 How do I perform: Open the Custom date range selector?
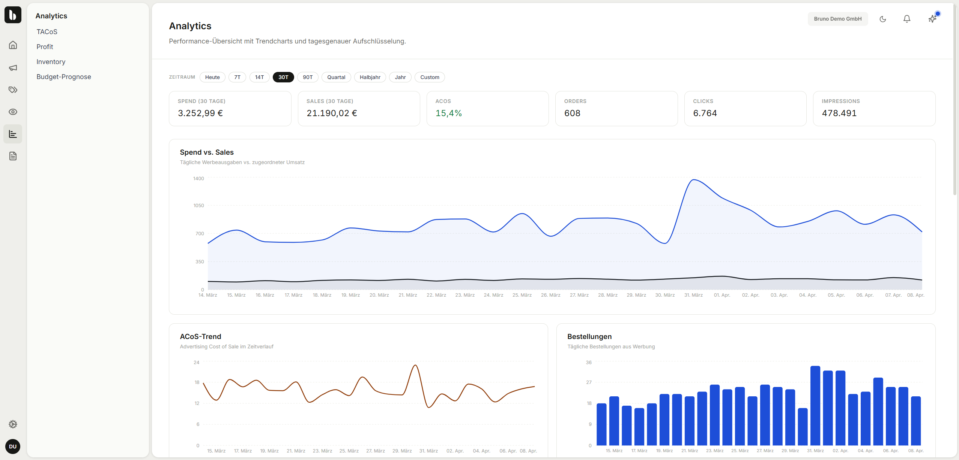pos(429,77)
